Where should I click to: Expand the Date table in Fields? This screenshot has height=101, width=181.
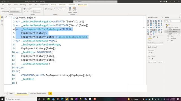[165, 25]
